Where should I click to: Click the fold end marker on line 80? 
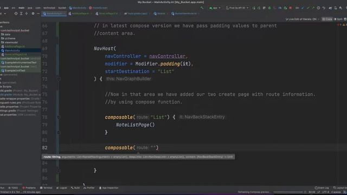pyautogui.click(x=59, y=132)
